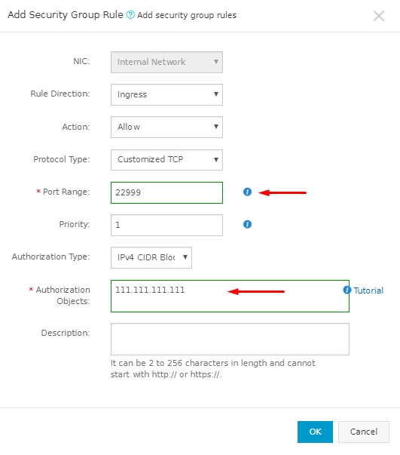The image size is (400, 455).
Task: Click the arrow of the Protocol Type dropdown
Action: pos(215,159)
